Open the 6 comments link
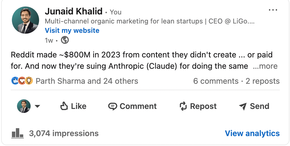The image size is (290, 146). 216,81
